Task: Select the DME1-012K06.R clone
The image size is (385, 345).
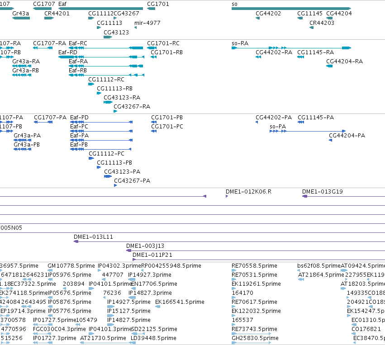Action: [x=227, y=196]
